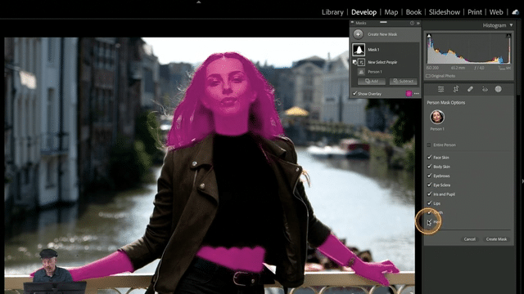This screenshot has width=524, height=294.
Task: Select the Red Eye correction tool icon
Action: pos(485,89)
